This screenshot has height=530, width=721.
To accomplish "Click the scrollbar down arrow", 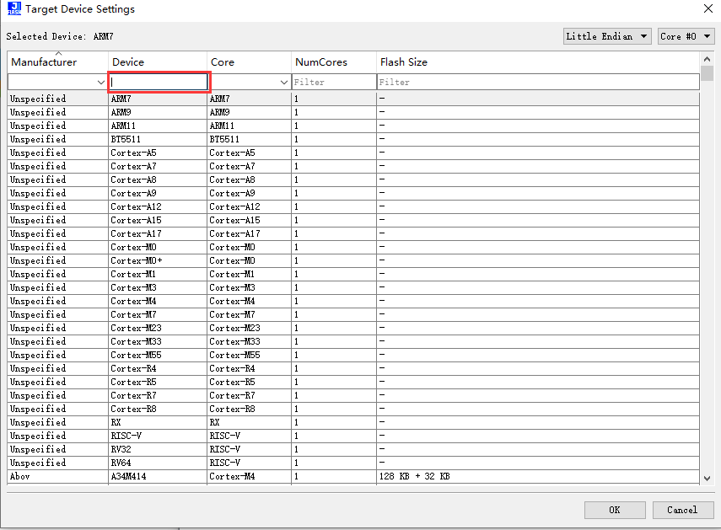I will pos(707,478).
